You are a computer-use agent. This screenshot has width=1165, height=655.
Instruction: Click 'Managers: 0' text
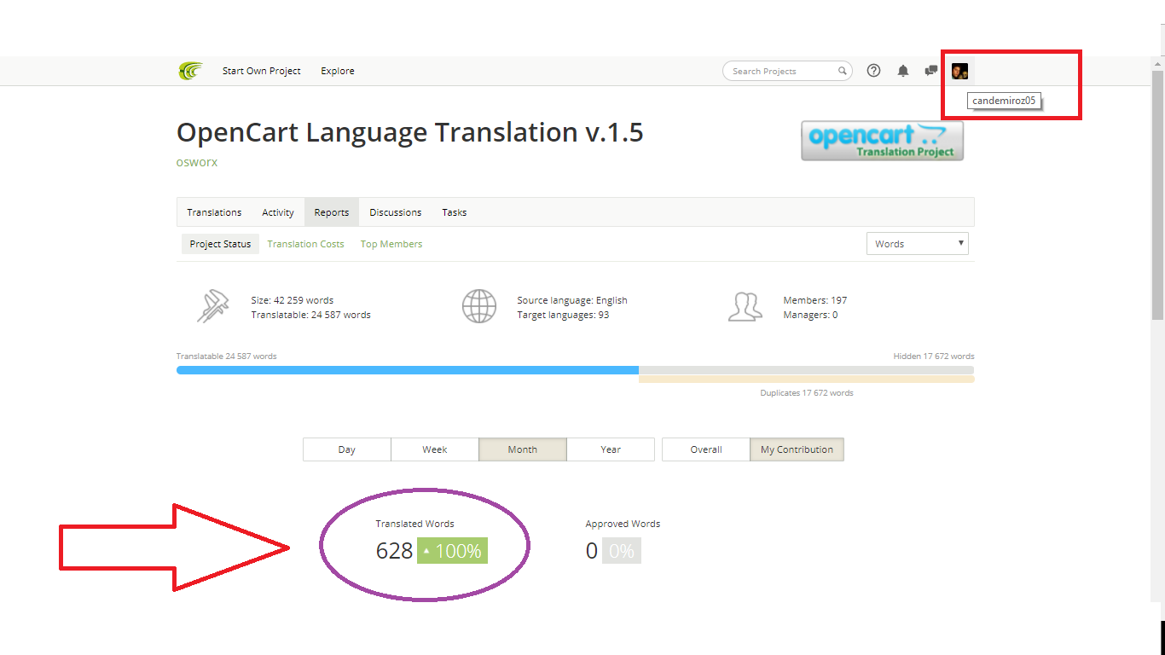[x=810, y=315]
